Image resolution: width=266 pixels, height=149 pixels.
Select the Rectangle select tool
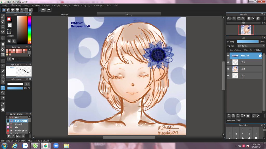(x=3, y=61)
